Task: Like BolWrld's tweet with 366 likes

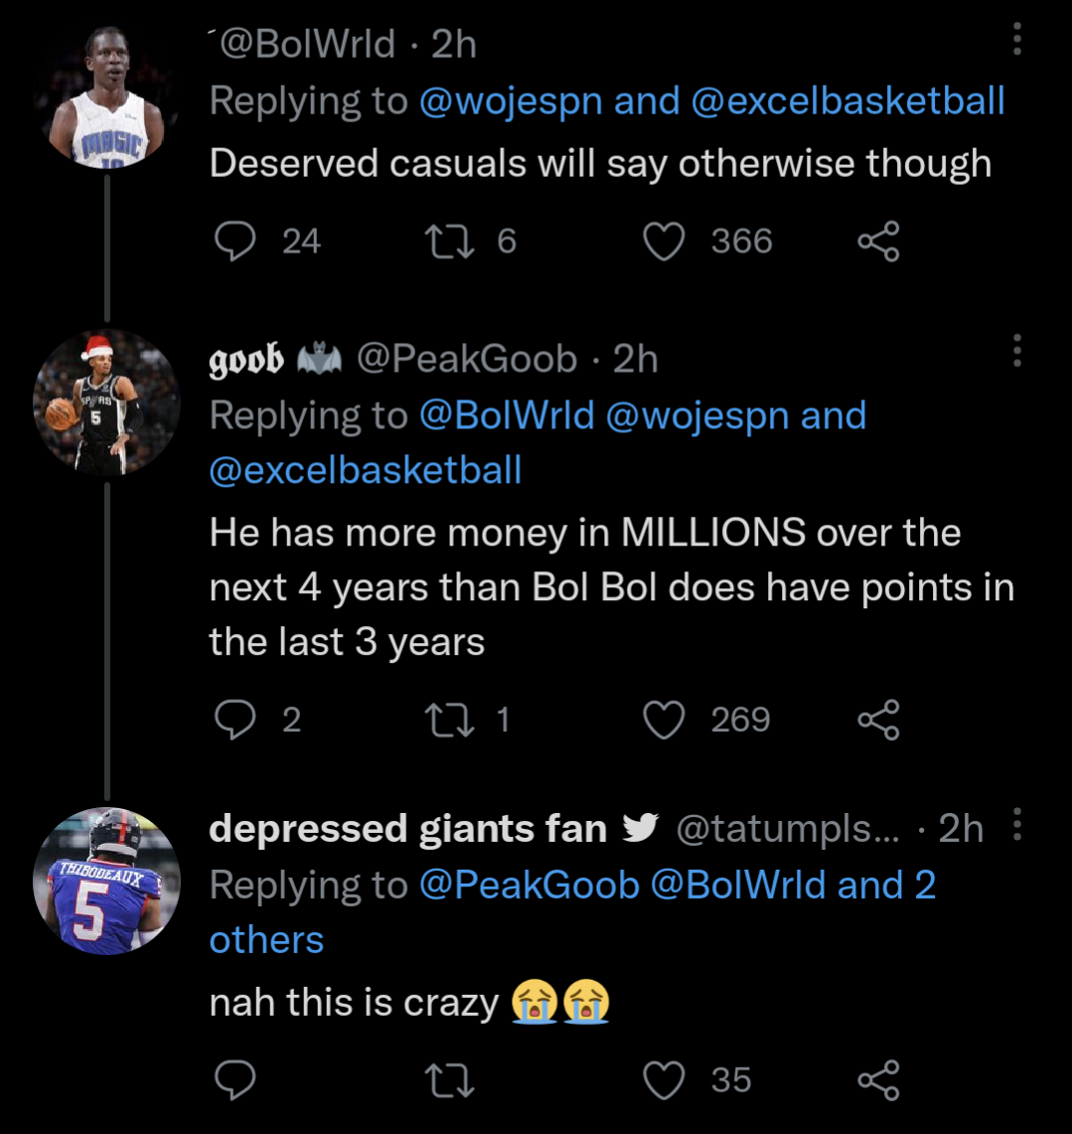Action: (666, 242)
